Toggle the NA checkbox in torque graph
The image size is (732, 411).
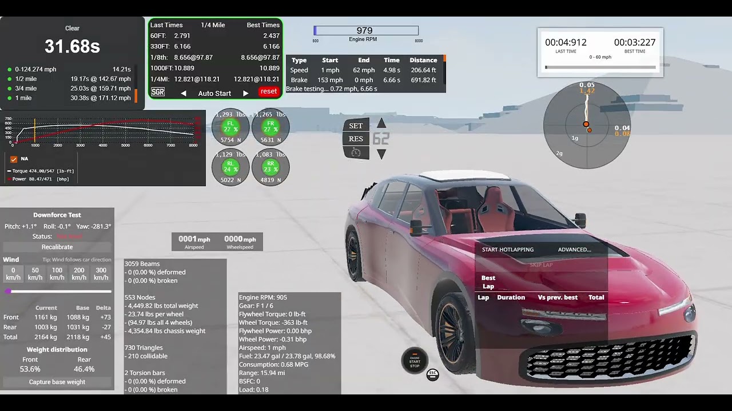click(14, 159)
